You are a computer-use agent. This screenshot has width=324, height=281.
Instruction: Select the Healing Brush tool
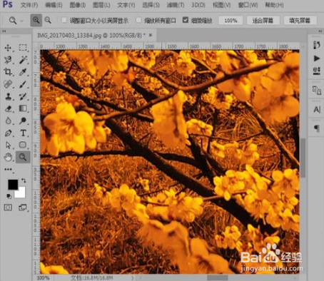[x=8, y=84]
